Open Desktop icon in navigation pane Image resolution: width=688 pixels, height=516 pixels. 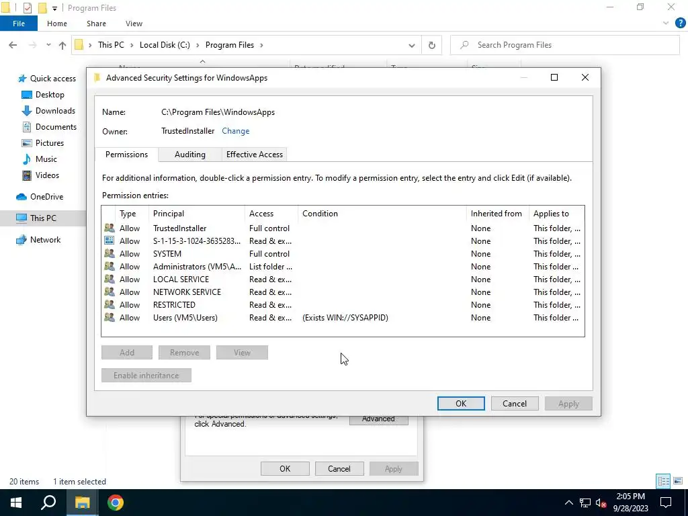(27, 95)
